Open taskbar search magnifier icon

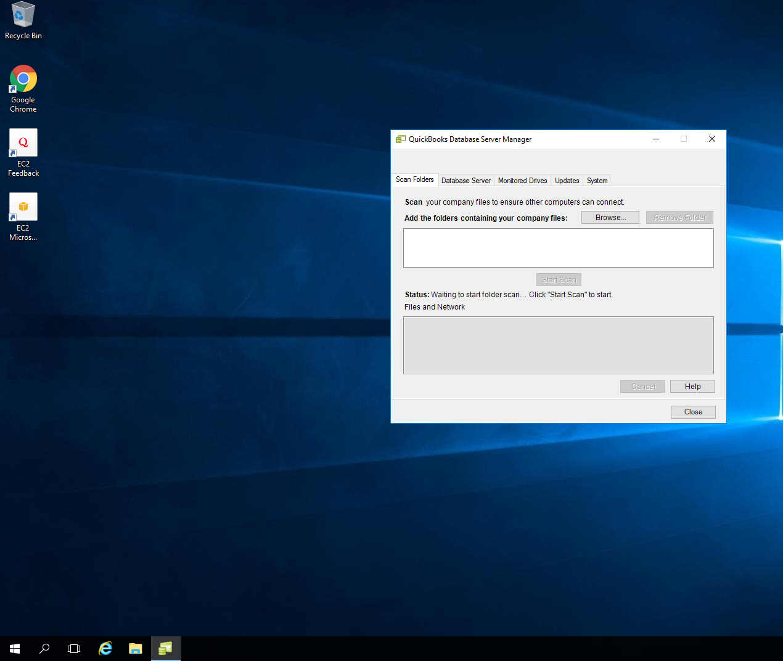pos(44,649)
